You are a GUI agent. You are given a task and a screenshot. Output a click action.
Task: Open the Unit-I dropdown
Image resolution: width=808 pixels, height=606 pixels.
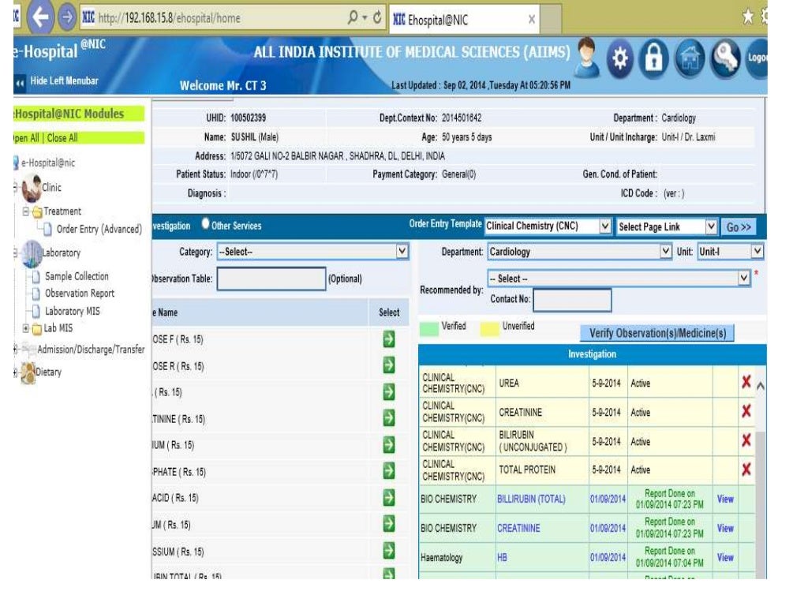pyautogui.click(x=730, y=252)
